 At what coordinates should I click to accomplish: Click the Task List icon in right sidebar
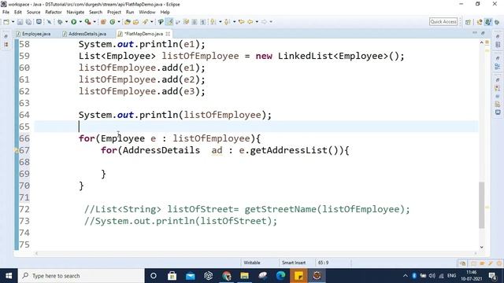pyautogui.click(x=498, y=45)
